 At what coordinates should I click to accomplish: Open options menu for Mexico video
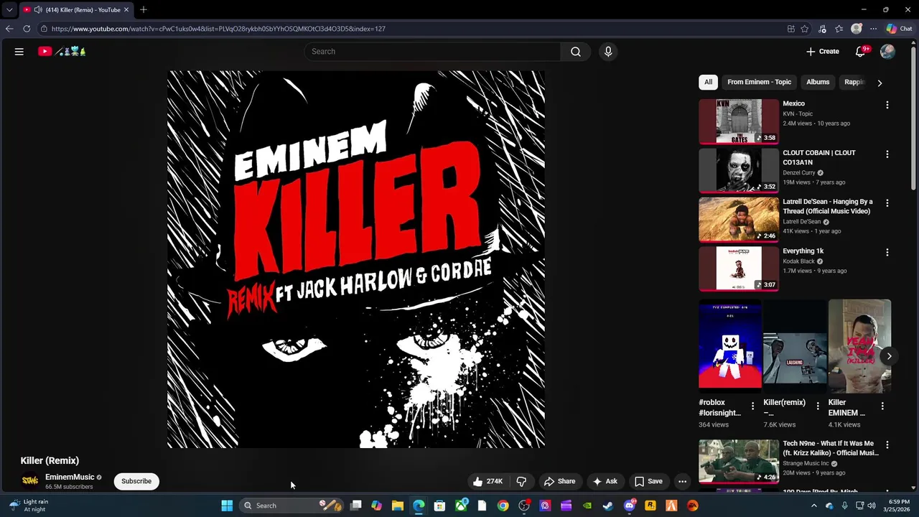coord(887,105)
